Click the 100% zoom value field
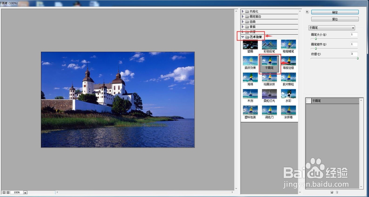This screenshot has height=197, width=369. pos(17,192)
